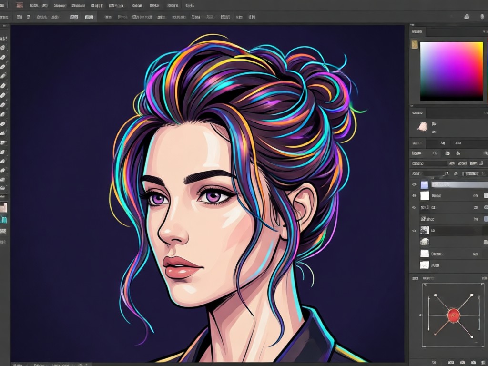This screenshot has width=488, height=366.
Task: Select the thumbnail of the bottom layer
Action: pyautogui.click(x=425, y=265)
